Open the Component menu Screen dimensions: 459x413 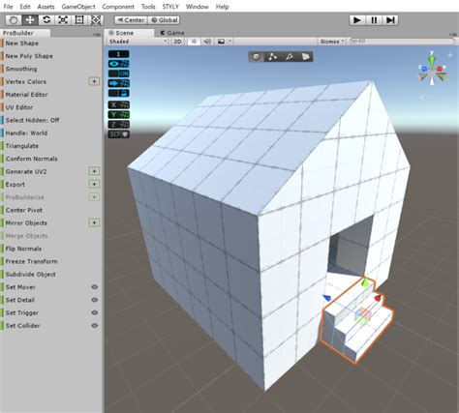(118, 7)
